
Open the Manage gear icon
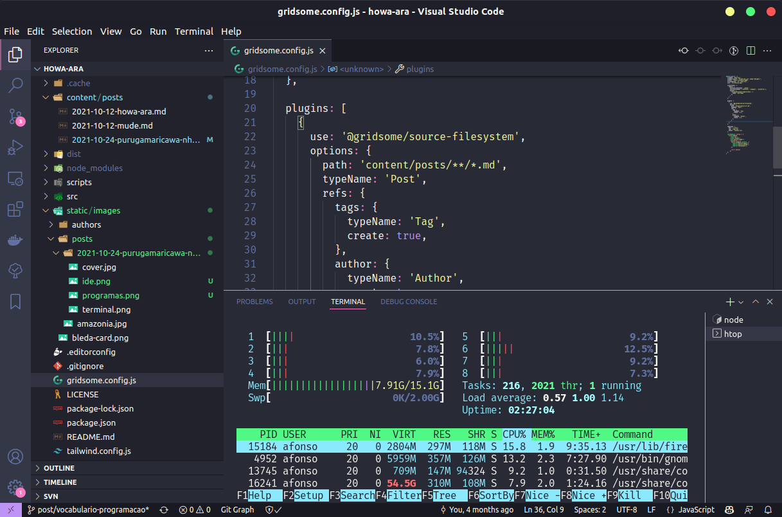(15, 488)
